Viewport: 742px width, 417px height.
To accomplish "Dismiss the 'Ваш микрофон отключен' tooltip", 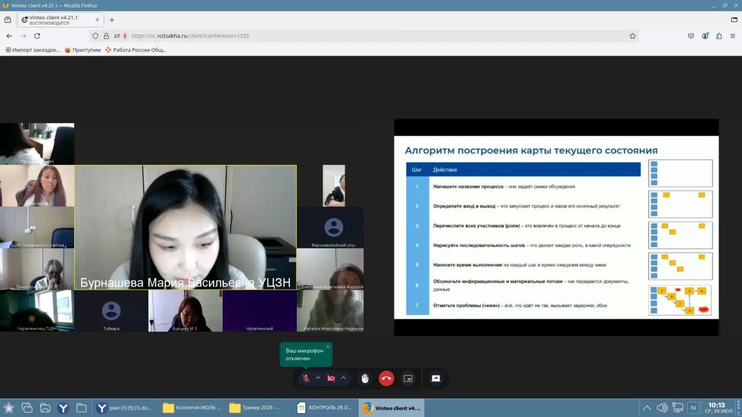I will click(x=328, y=347).
